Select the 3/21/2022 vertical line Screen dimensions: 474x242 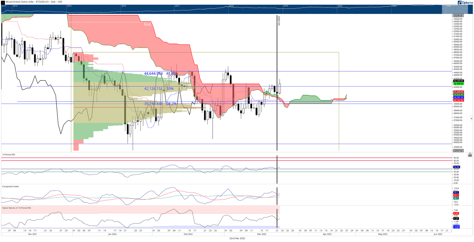[277, 93]
